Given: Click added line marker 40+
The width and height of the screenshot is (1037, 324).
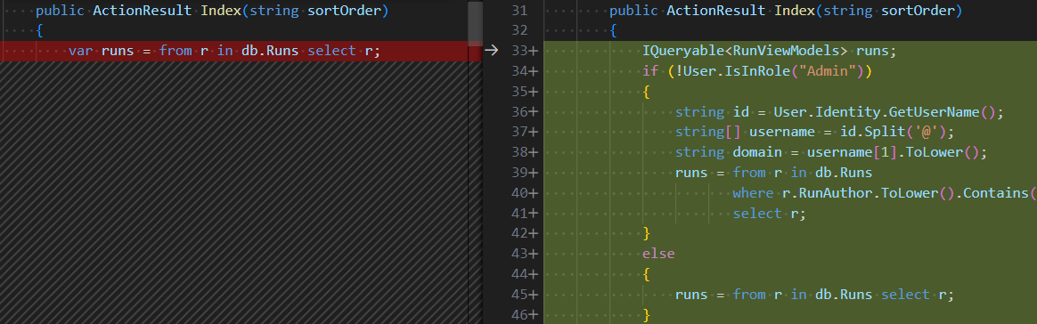Looking at the screenshot, I should (525, 193).
